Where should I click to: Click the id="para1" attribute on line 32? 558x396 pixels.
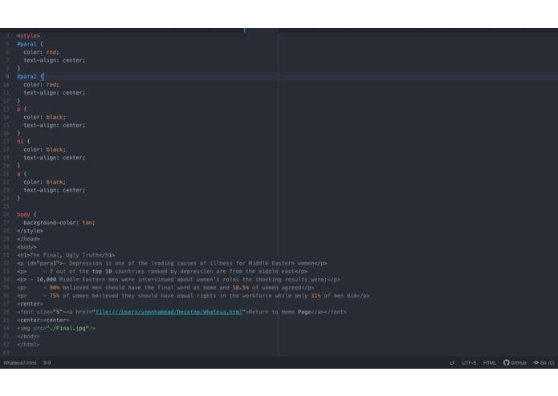(x=43, y=263)
